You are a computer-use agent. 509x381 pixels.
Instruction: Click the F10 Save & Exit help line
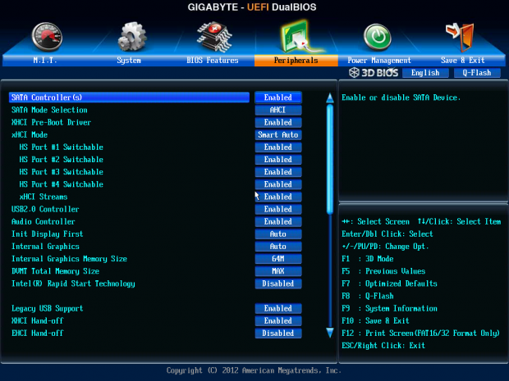(375, 320)
